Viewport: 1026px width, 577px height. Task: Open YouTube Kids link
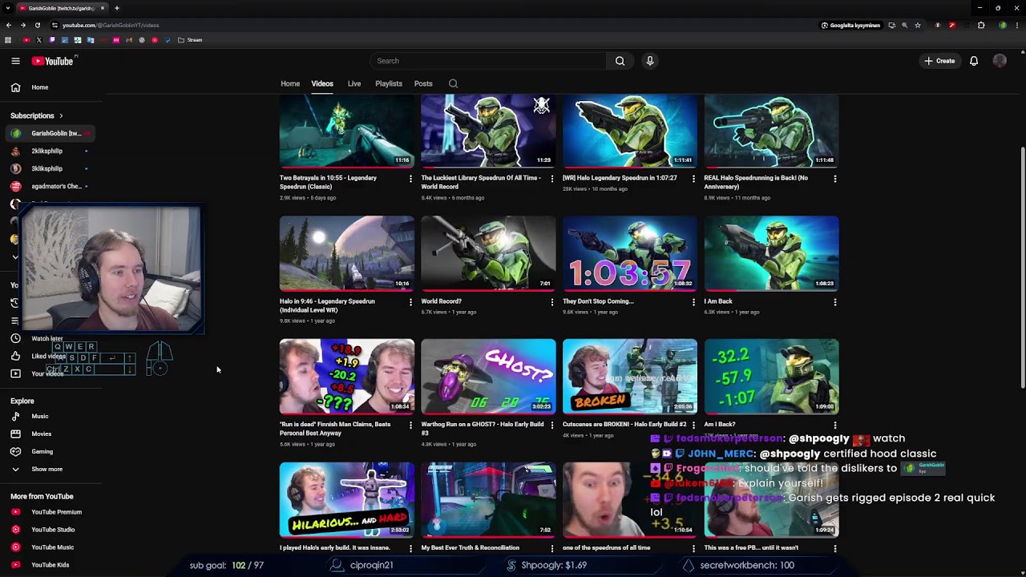pyautogui.click(x=51, y=565)
